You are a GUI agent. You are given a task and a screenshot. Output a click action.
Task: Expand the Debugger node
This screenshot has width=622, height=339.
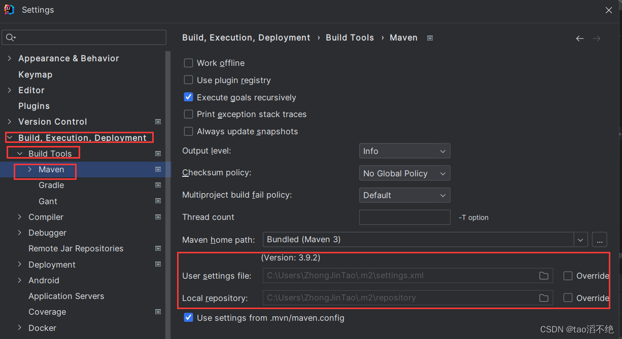(20, 233)
